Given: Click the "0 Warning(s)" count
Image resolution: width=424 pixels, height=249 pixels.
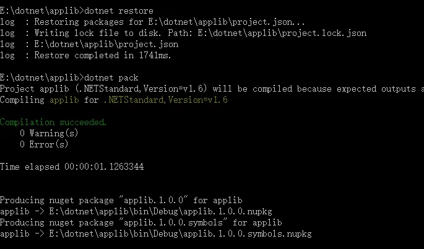Looking at the screenshot, I should 50,133.
